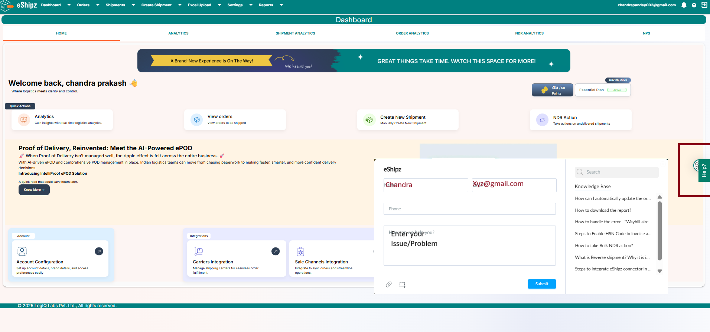The width and height of the screenshot is (710, 332).
Task: Click the NDR Action icon
Action: tap(542, 120)
